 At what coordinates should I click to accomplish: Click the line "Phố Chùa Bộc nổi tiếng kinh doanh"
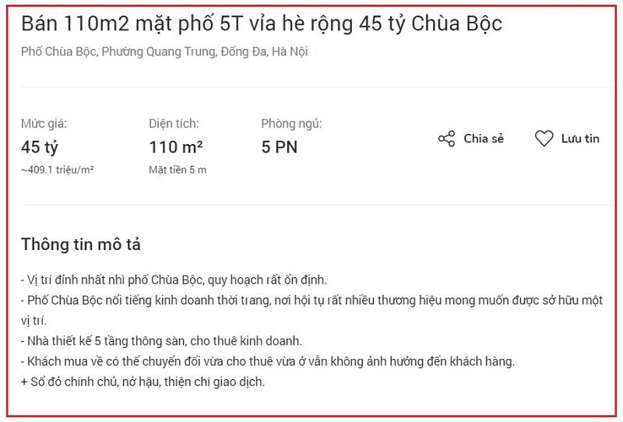311,300
